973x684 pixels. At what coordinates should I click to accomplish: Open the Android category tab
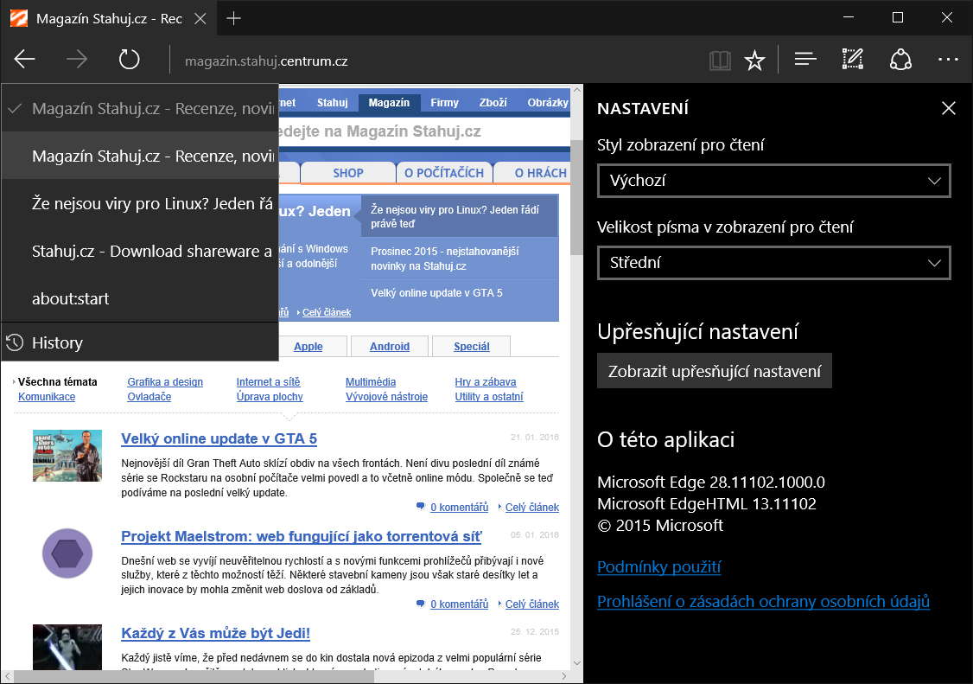(390, 346)
